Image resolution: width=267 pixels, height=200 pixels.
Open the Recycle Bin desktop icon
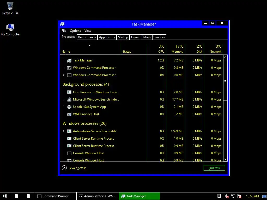[10, 8]
